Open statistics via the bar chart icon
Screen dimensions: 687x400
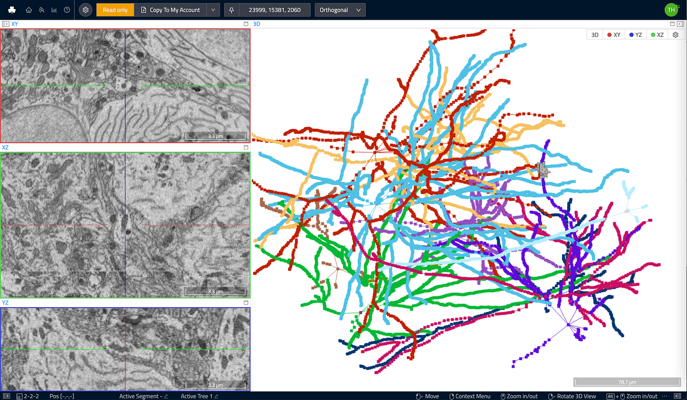click(54, 10)
